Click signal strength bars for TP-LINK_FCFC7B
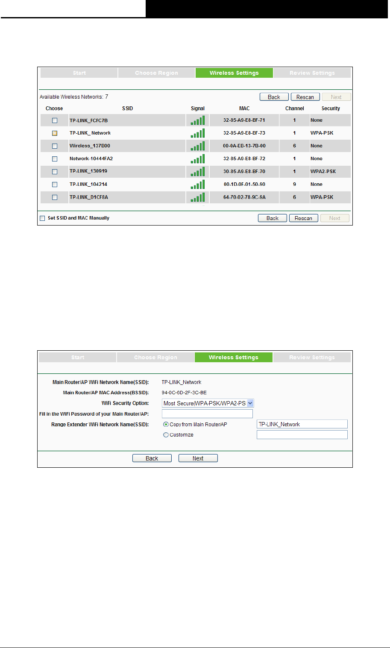 [198, 120]
